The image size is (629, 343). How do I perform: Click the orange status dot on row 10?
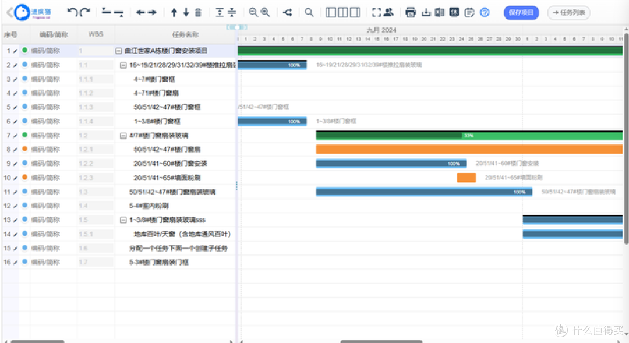pos(24,177)
